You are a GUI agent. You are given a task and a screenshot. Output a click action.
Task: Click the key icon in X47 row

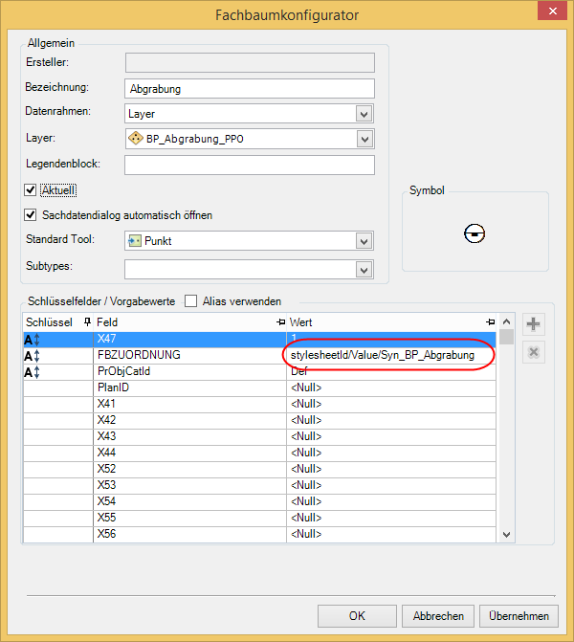click(33, 339)
